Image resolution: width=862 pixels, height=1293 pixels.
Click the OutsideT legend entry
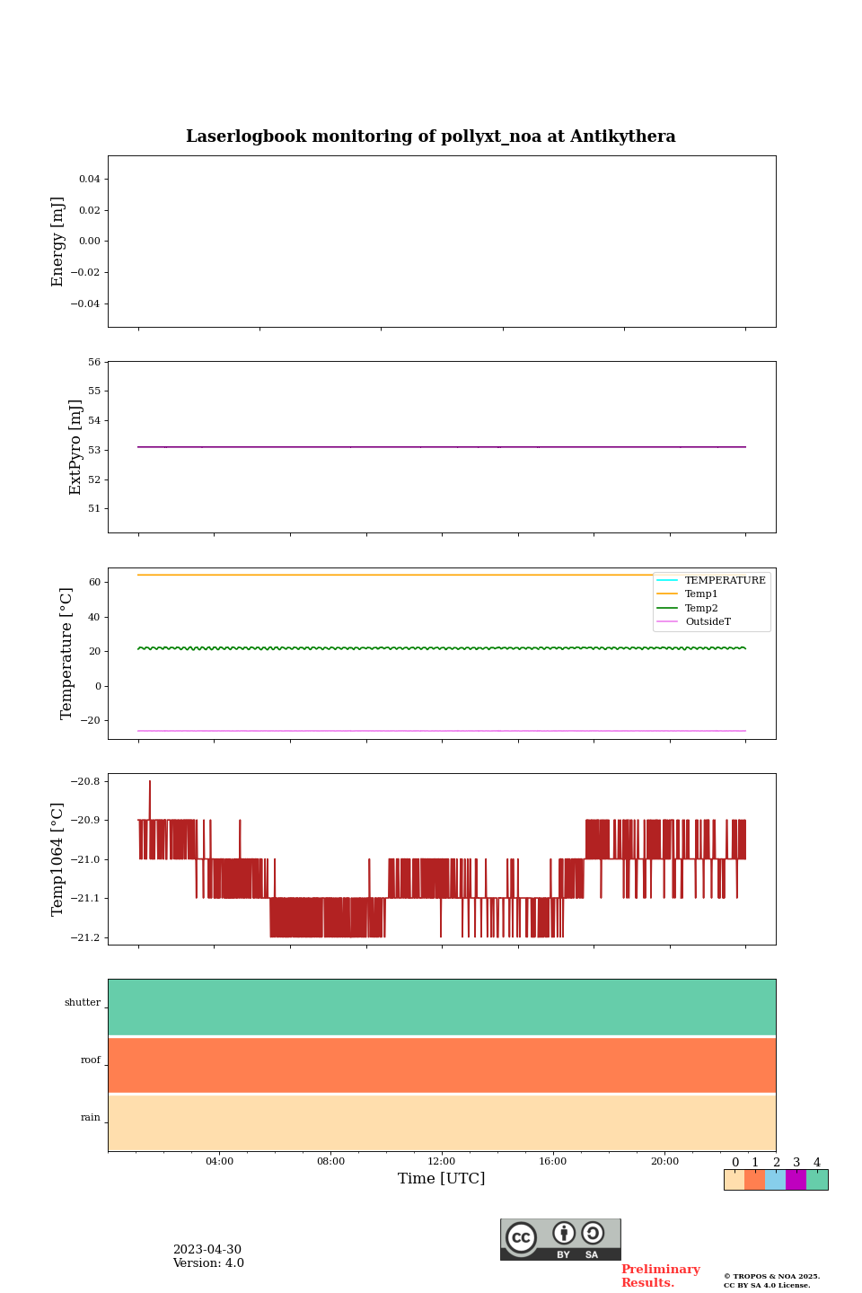tap(694, 621)
